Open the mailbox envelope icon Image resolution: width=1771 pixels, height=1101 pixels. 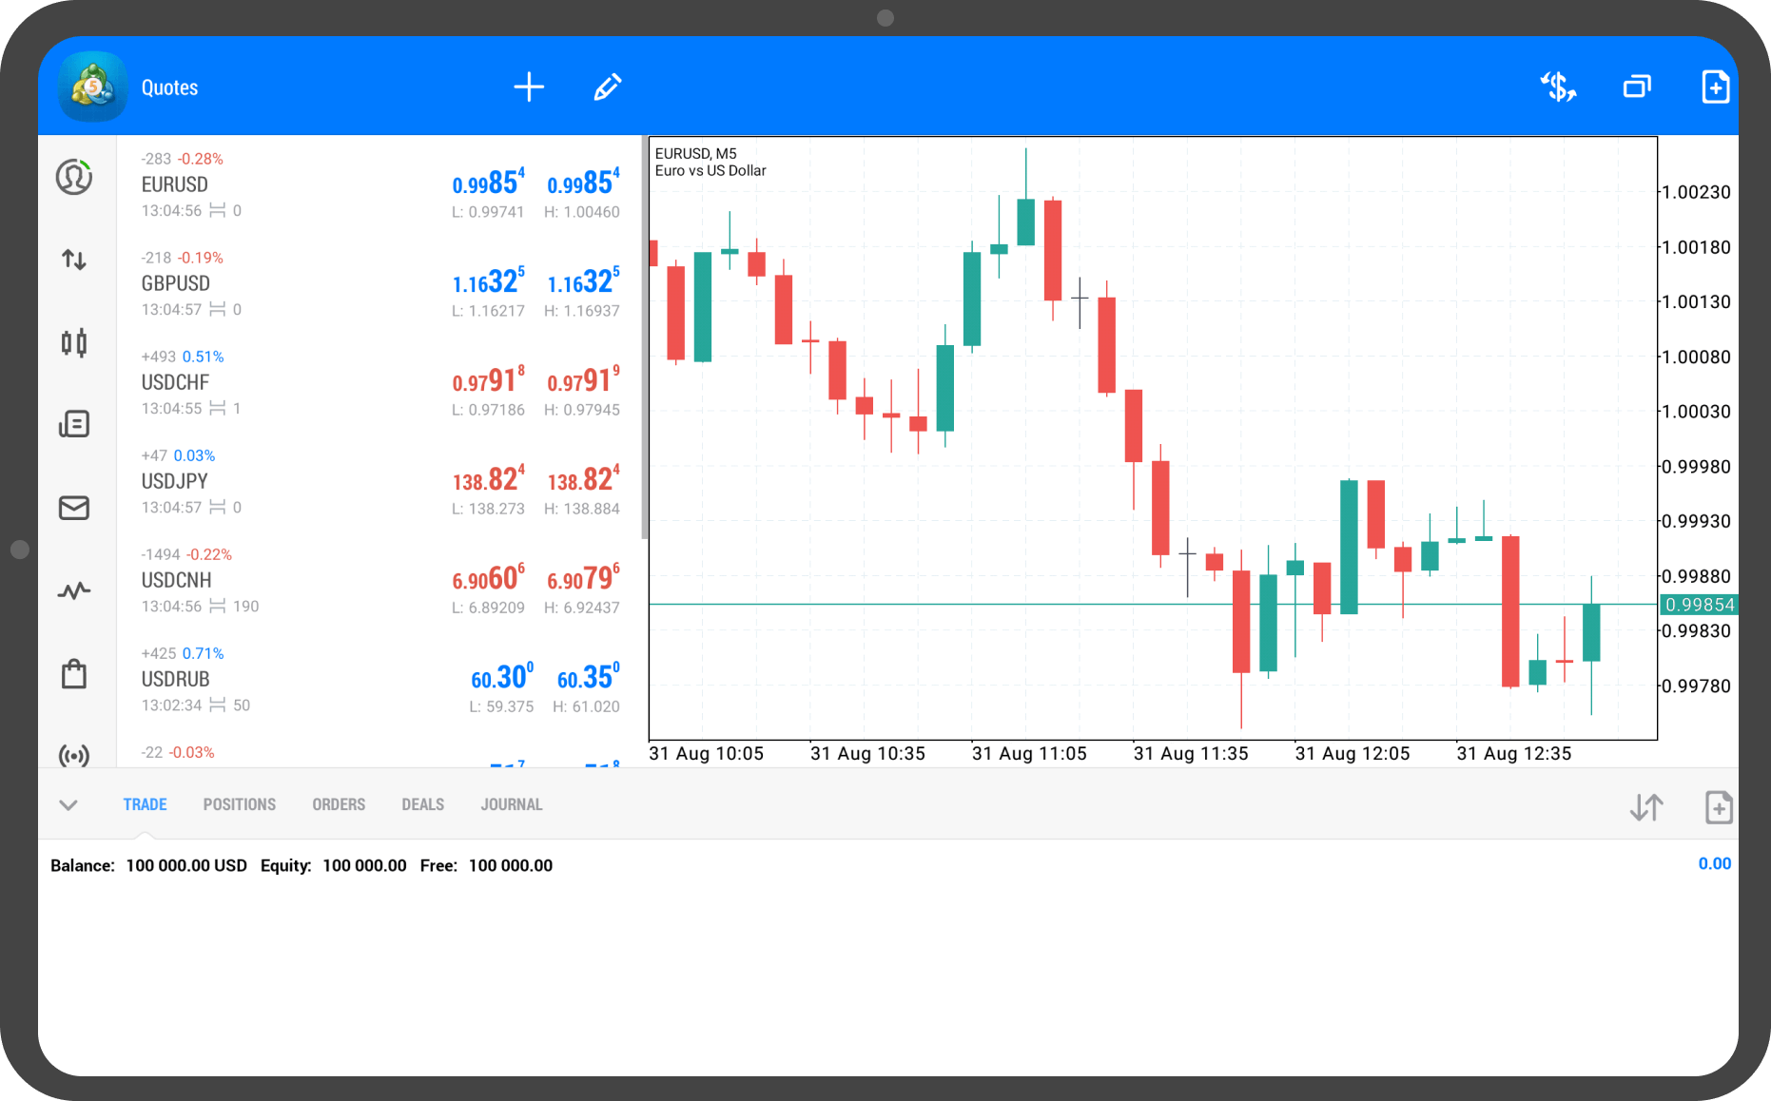[74, 508]
